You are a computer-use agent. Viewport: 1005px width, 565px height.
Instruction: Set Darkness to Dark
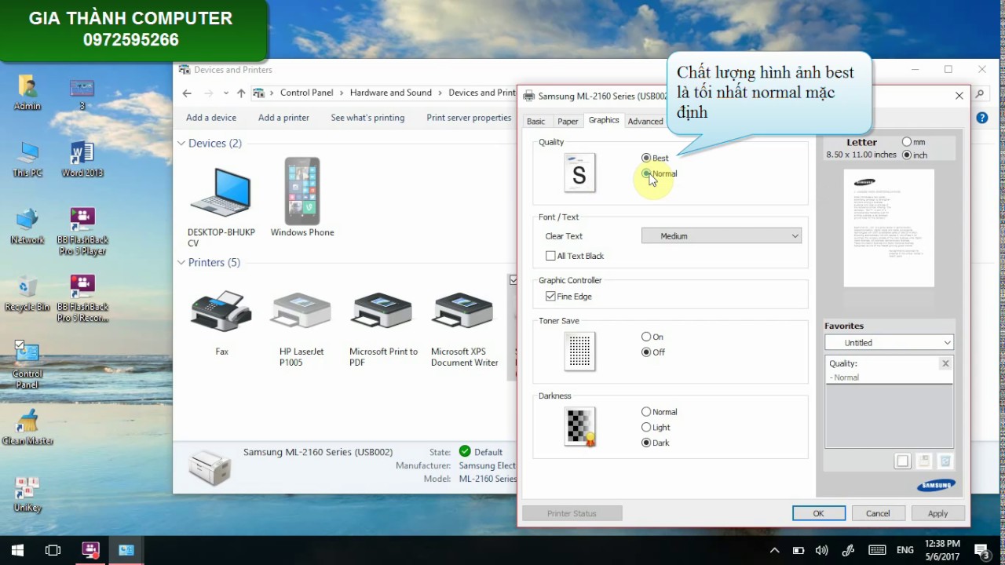click(x=656, y=443)
